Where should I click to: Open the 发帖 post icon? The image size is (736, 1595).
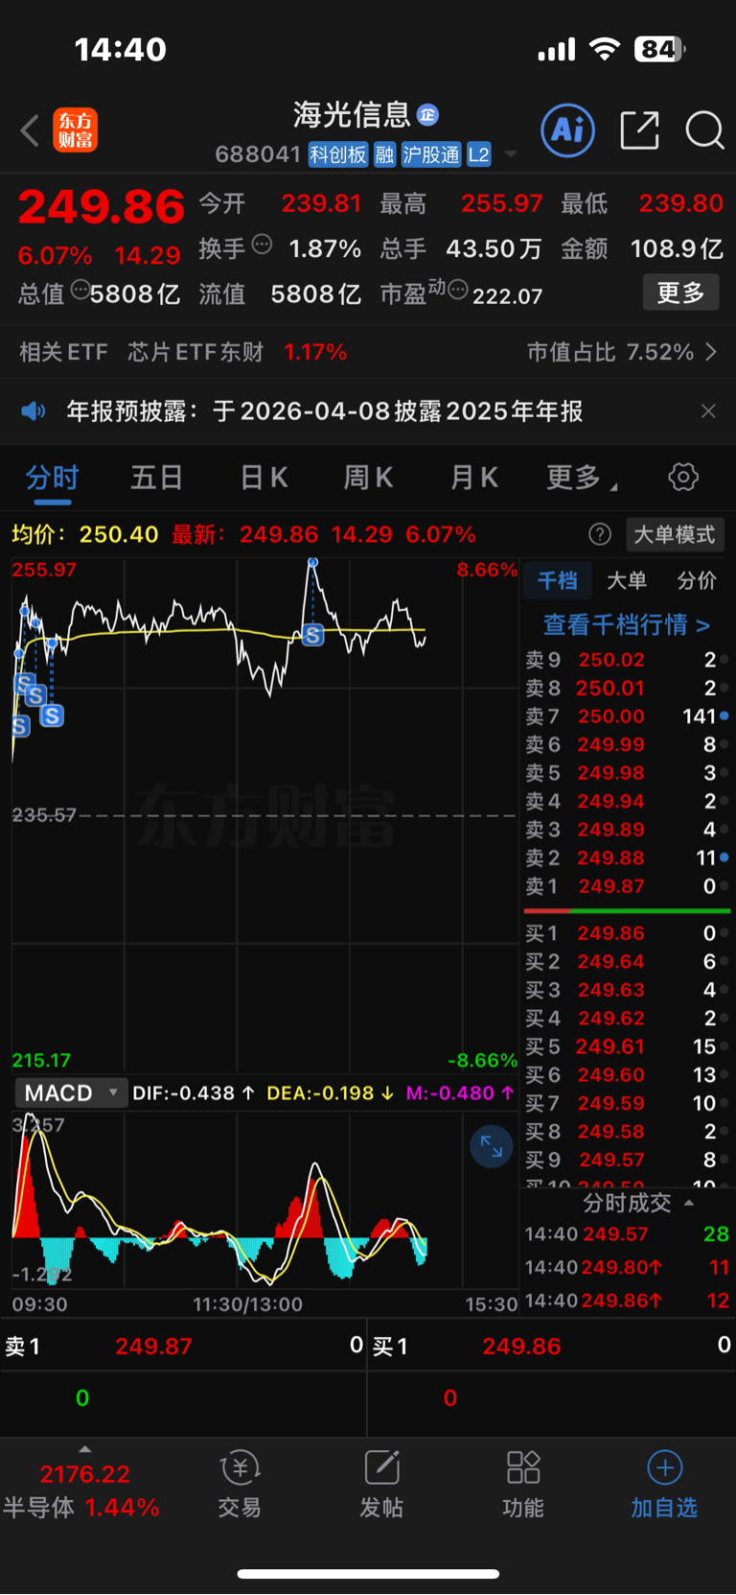(x=381, y=1485)
